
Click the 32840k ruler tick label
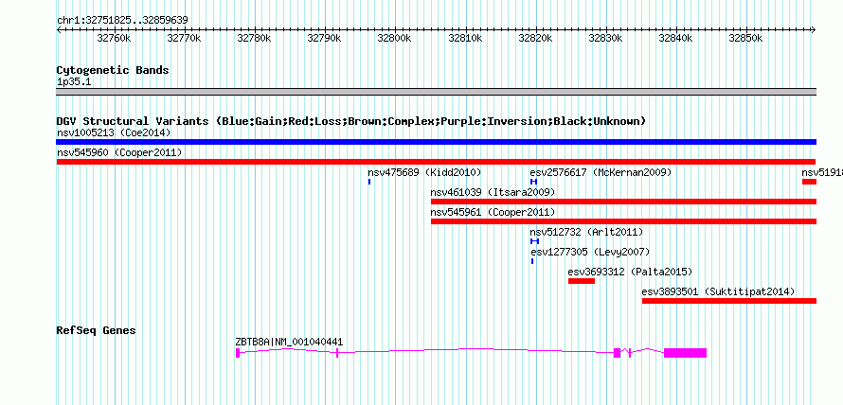point(675,39)
